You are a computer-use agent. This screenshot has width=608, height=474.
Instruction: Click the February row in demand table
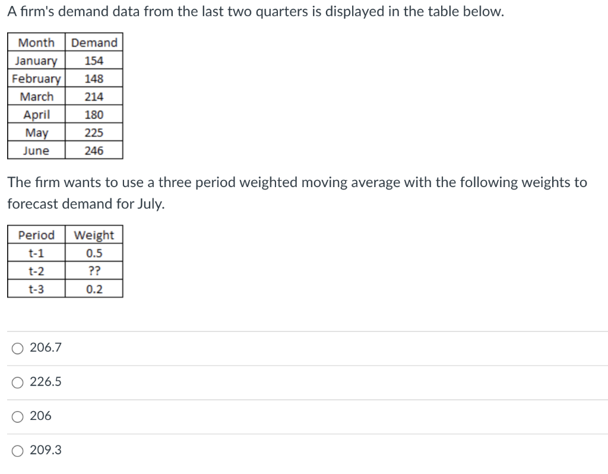tap(37, 78)
